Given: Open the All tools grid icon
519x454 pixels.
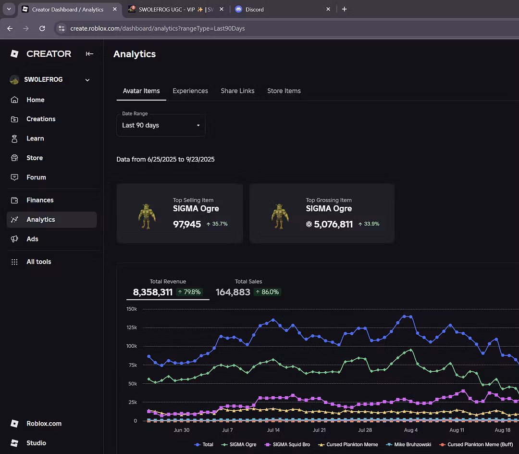Looking at the screenshot, I should coord(14,262).
